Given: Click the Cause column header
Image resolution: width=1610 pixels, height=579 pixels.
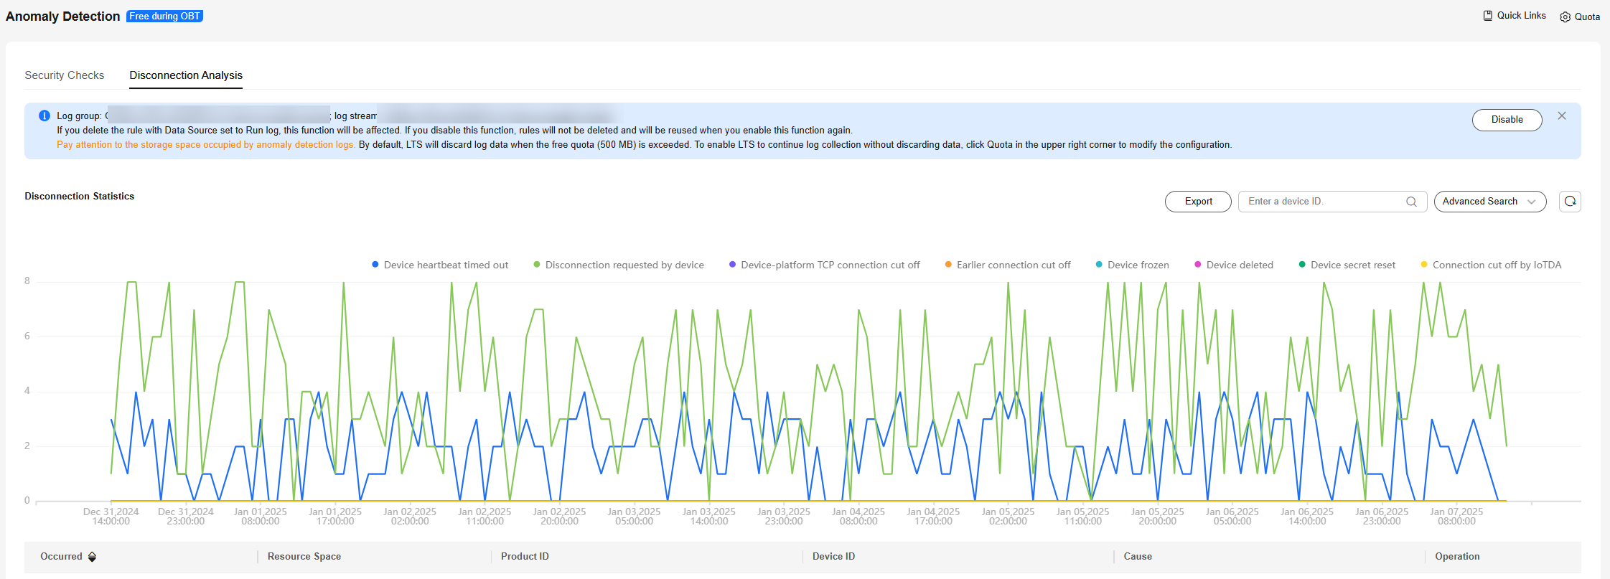Looking at the screenshot, I should click(1138, 557).
